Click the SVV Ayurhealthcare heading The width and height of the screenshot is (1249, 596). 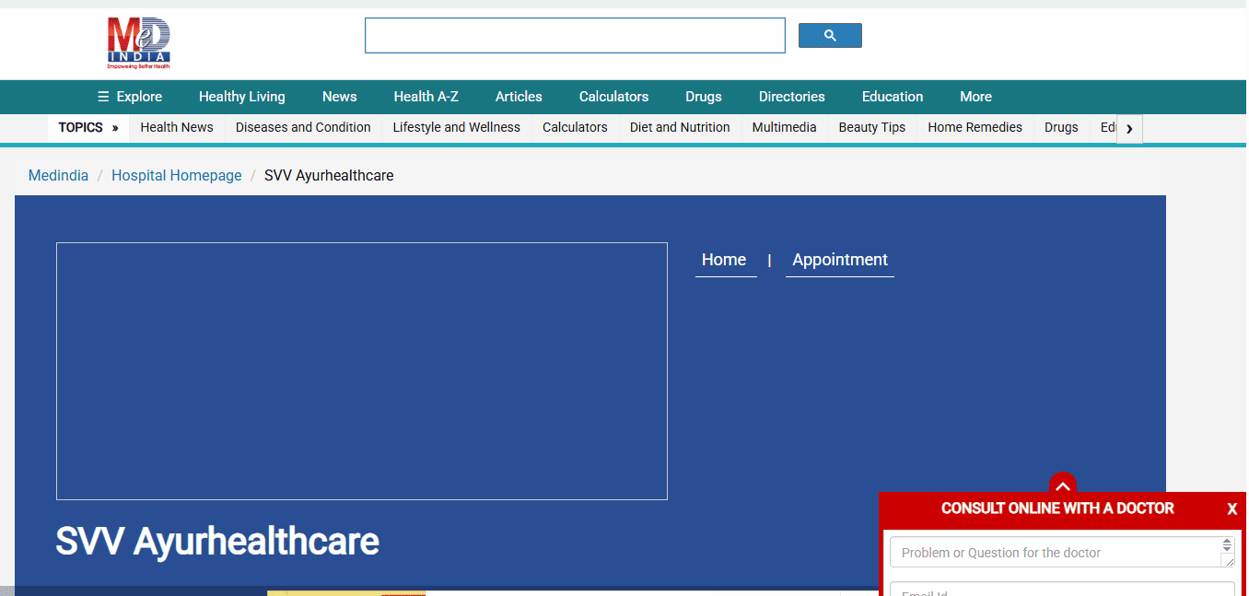(x=217, y=541)
